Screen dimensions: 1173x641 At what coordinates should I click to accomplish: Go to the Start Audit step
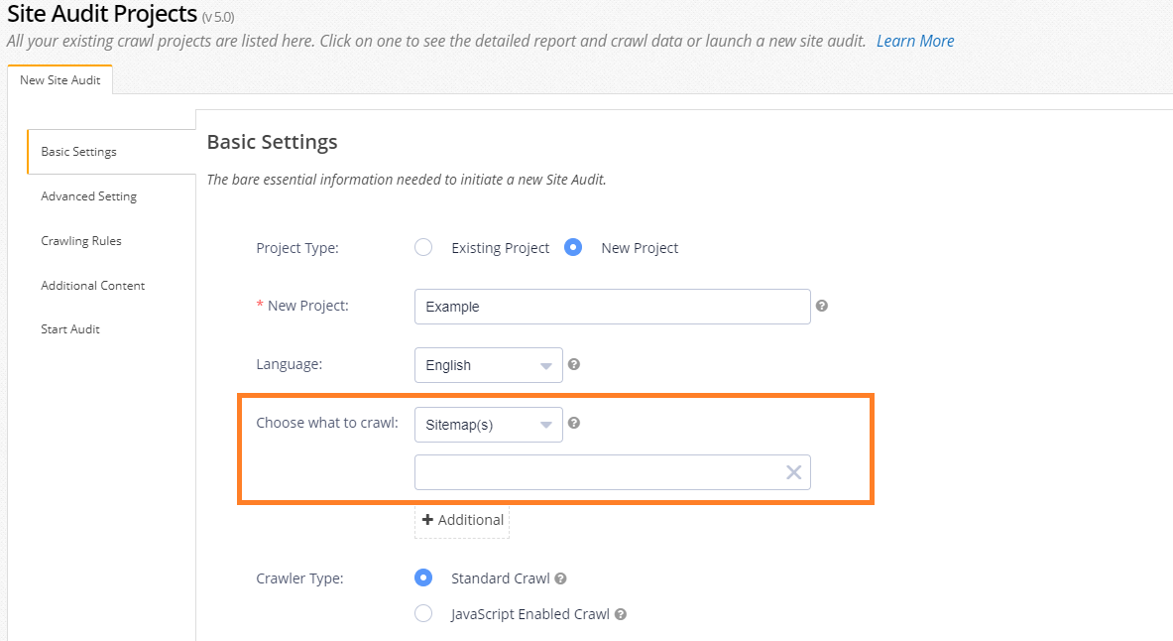[70, 329]
